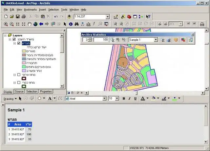Click the New Map File icon
210x151 pixels.
click(x=6, y=17)
